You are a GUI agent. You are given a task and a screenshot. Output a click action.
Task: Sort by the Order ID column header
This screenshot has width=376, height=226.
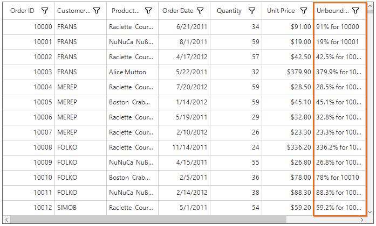click(22, 11)
